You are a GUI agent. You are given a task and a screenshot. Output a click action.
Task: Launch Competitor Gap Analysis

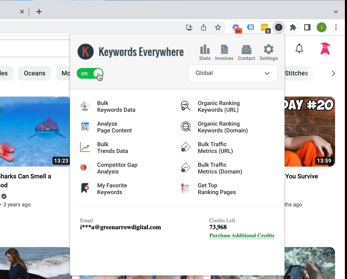tap(117, 168)
